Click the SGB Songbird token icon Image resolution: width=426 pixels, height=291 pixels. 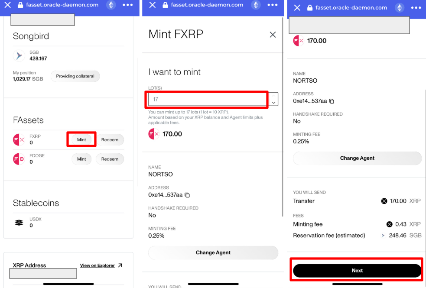point(19,56)
